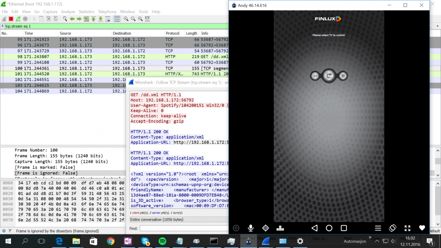Open the Andy hamburger menu

point(378,228)
